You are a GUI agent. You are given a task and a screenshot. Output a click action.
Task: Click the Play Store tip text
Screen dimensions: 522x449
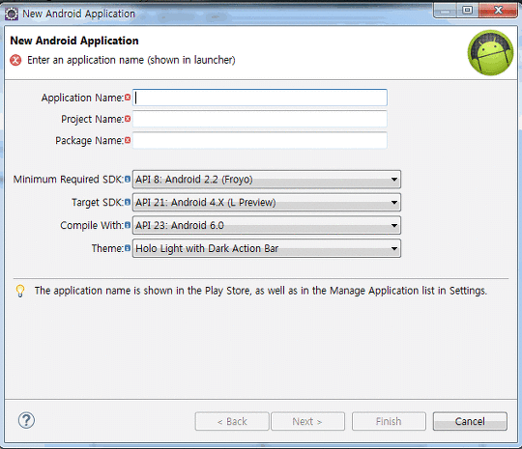(x=261, y=291)
